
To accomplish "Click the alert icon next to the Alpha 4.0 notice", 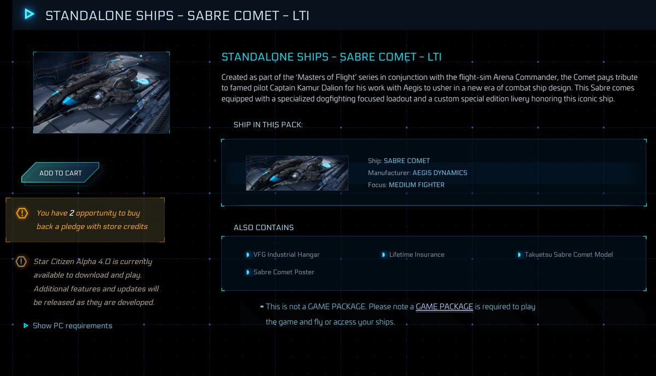I will click(x=21, y=262).
